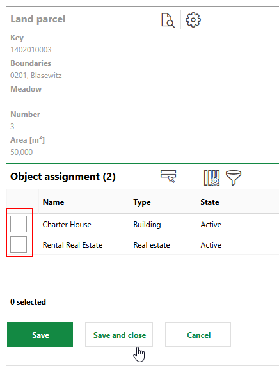Click the Active state of Rental Real Estate
The width and height of the screenshot is (279, 366).
[211, 245]
